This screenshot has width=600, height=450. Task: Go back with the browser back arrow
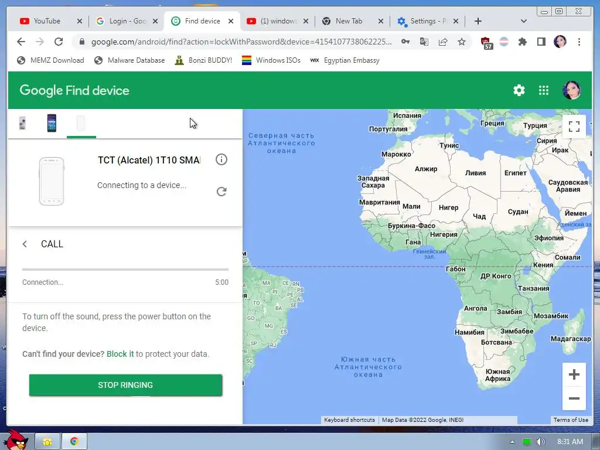(x=21, y=42)
